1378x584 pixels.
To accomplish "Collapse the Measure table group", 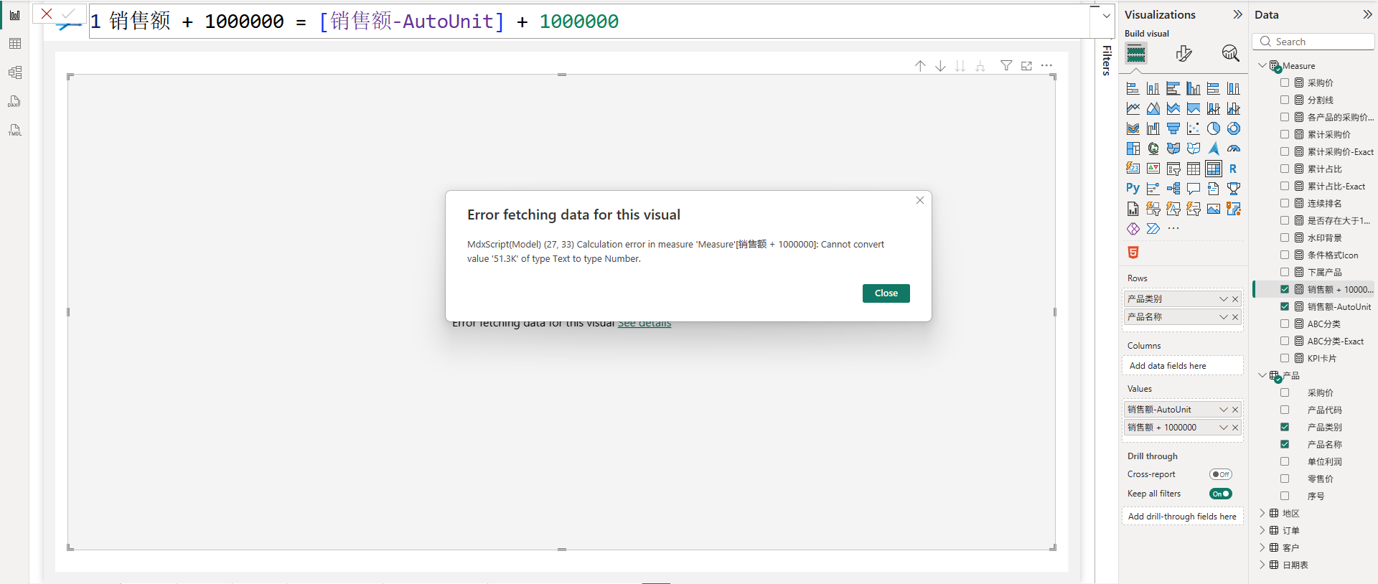I will pyautogui.click(x=1262, y=65).
